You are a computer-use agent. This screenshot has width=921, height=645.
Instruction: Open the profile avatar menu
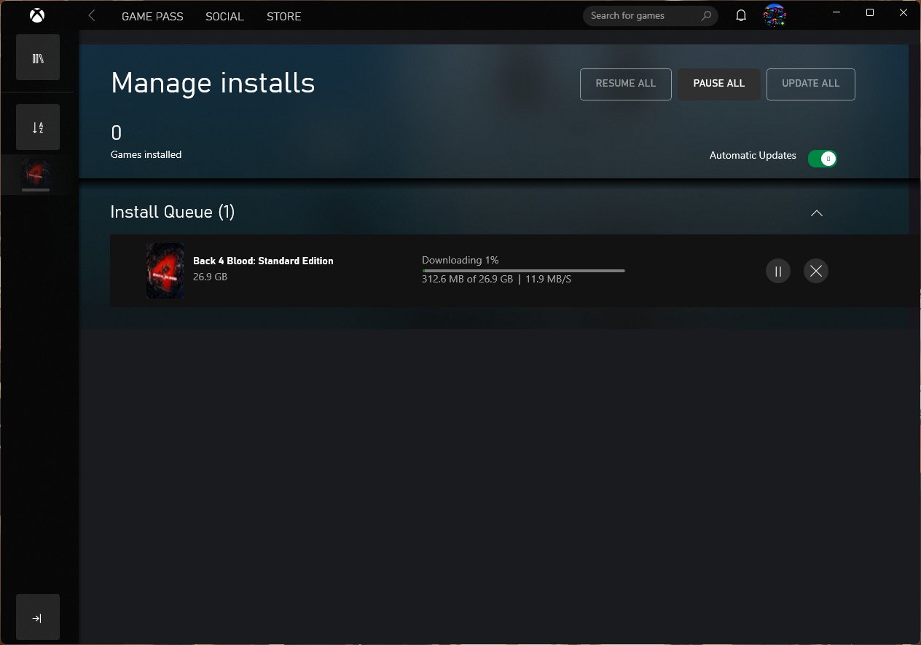pyautogui.click(x=775, y=15)
